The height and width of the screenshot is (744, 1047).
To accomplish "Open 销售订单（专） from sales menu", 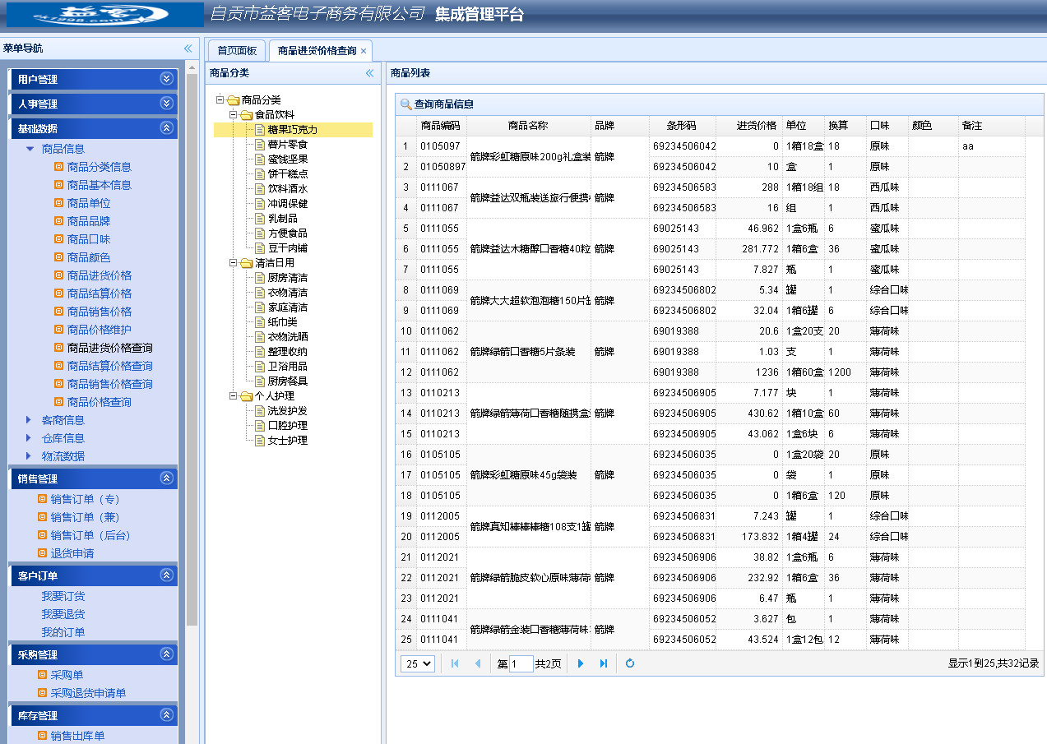I will point(85,499).
